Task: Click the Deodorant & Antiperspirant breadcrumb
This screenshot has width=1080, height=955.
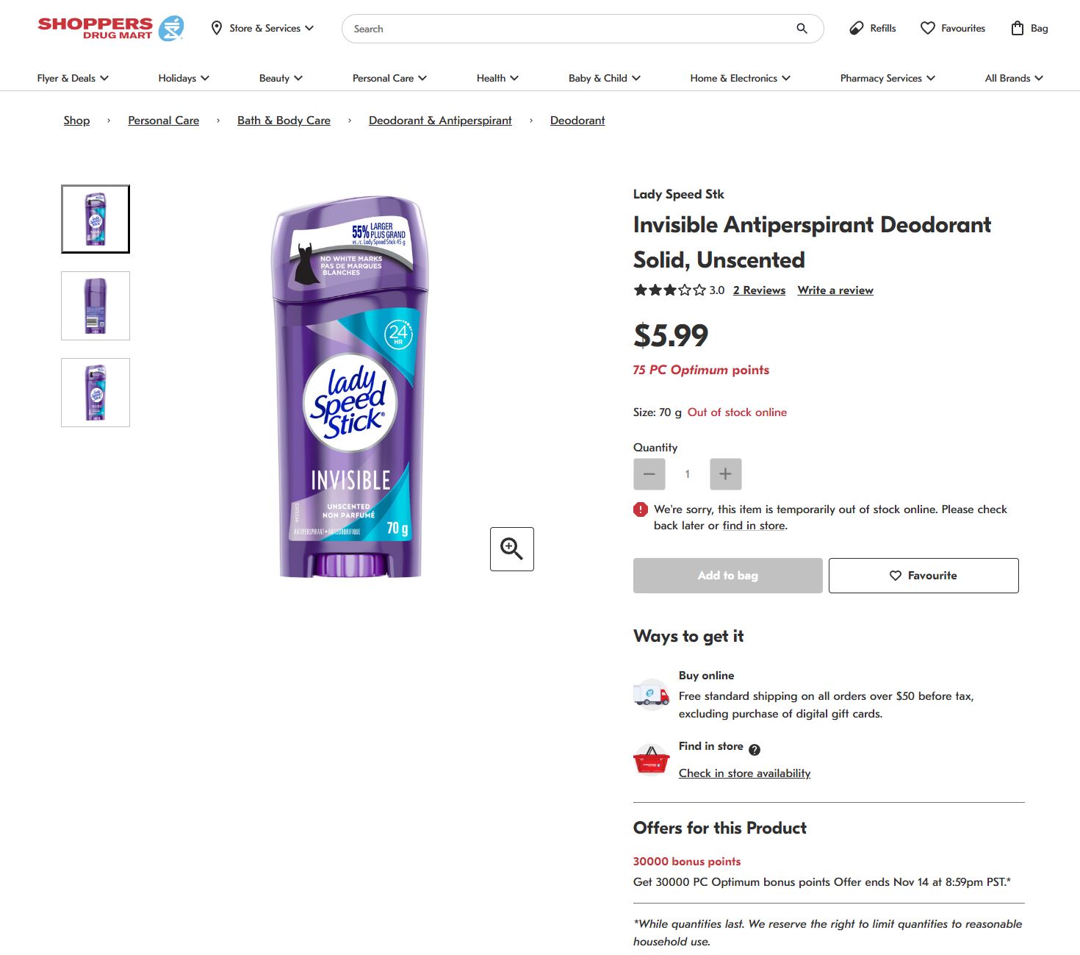Action: (440, 121)
